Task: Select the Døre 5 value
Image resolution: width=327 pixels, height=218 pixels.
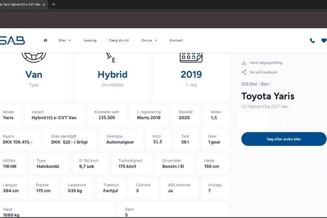Action: click(x=126, y=215)
